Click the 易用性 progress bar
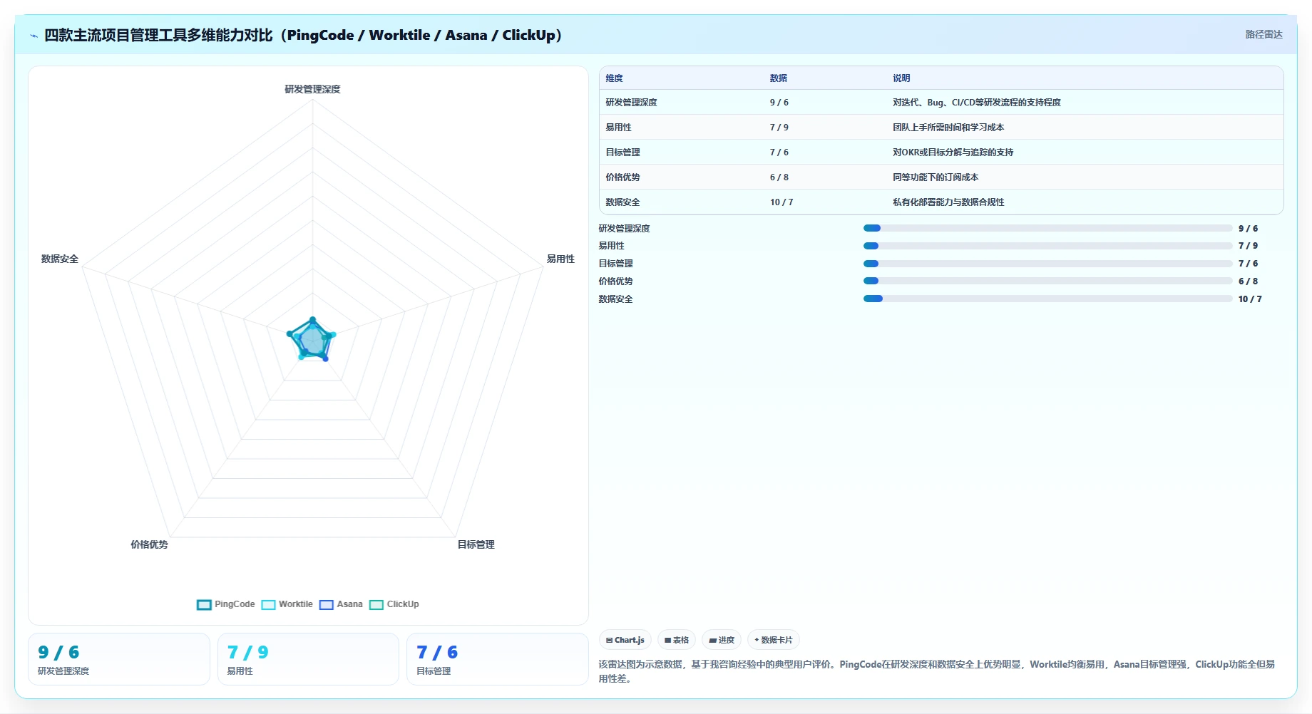1312x714 pixels. pos(1047,246)
